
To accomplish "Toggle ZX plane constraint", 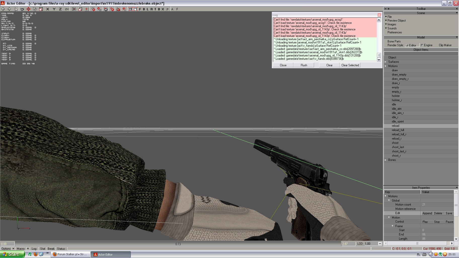I will (67, 9).
